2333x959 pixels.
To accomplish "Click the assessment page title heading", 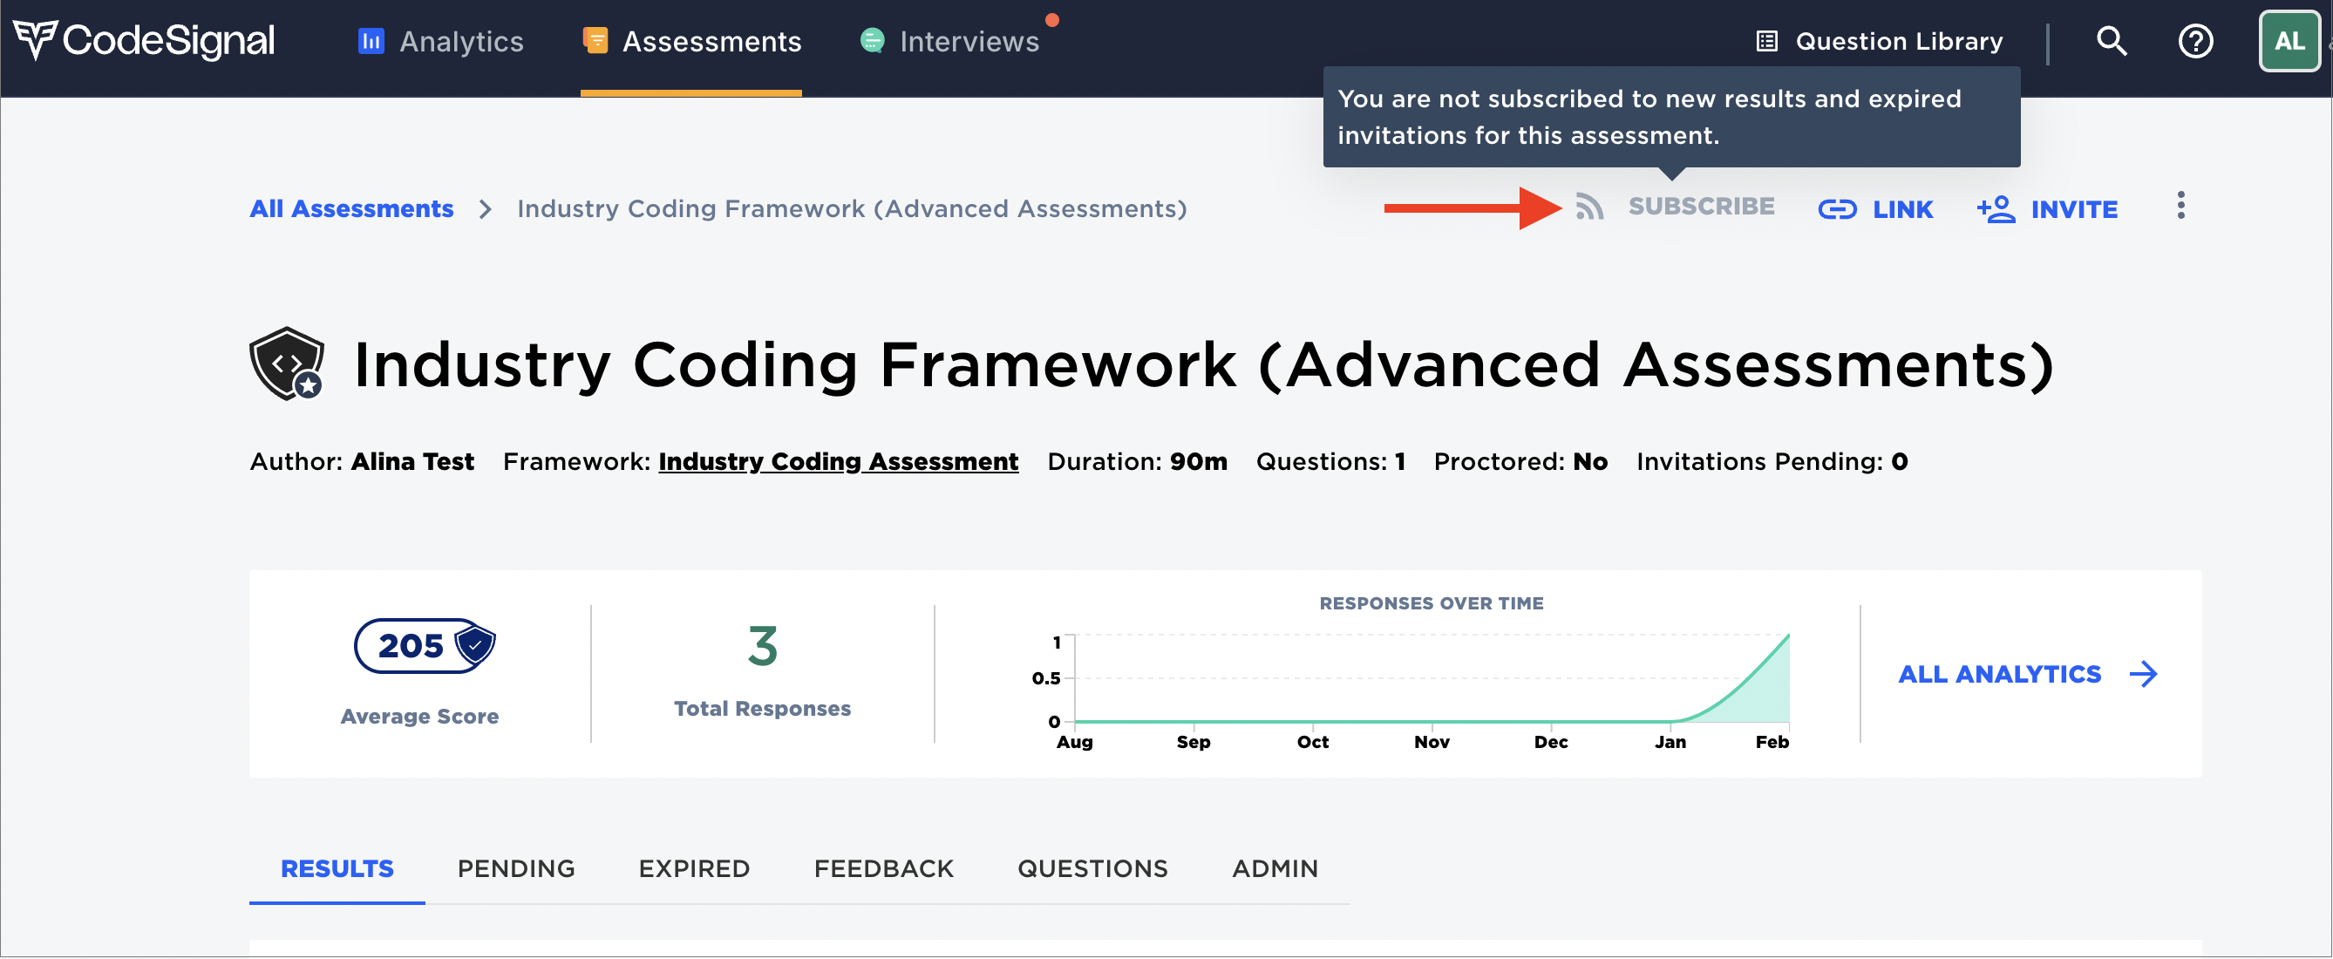I will [1204, 365].
